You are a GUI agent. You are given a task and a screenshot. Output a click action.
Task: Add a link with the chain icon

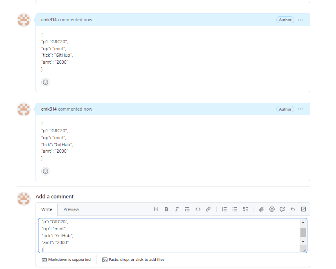click(x=208, y=209)
